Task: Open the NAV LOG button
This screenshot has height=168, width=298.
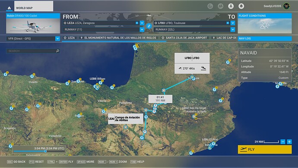Action: coord(265,39)
